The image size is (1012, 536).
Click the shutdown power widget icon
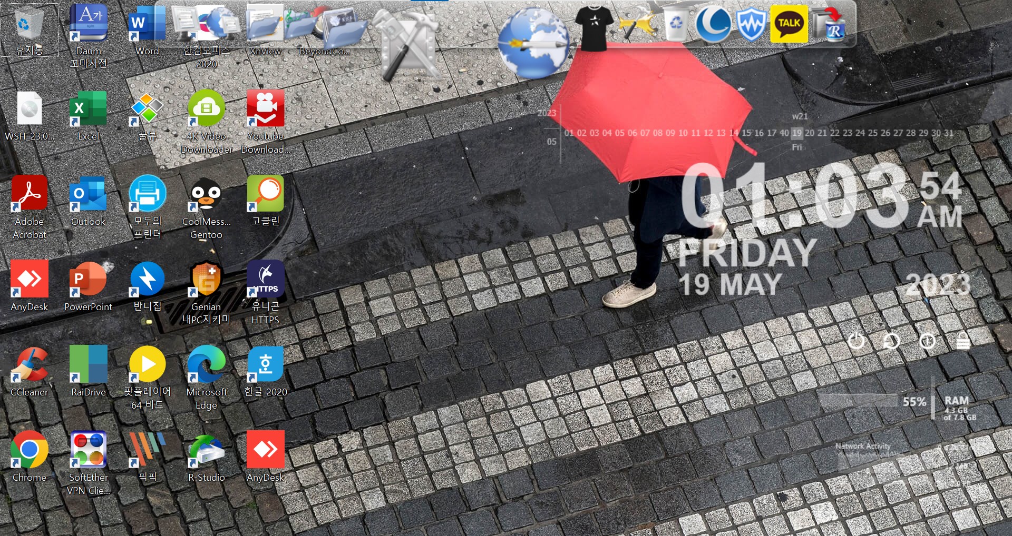point(857,341)
